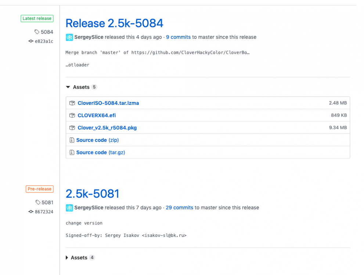Download CloverISO-5084.tar.lzma
364x275 pixels.
[x=108, y=103]
